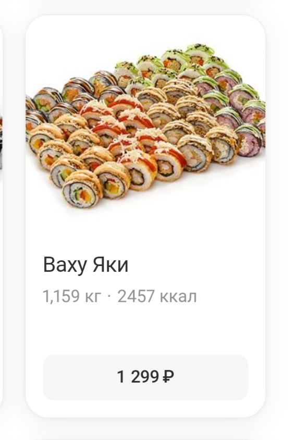Tap the ruble sign on price button

coord(168,377)
